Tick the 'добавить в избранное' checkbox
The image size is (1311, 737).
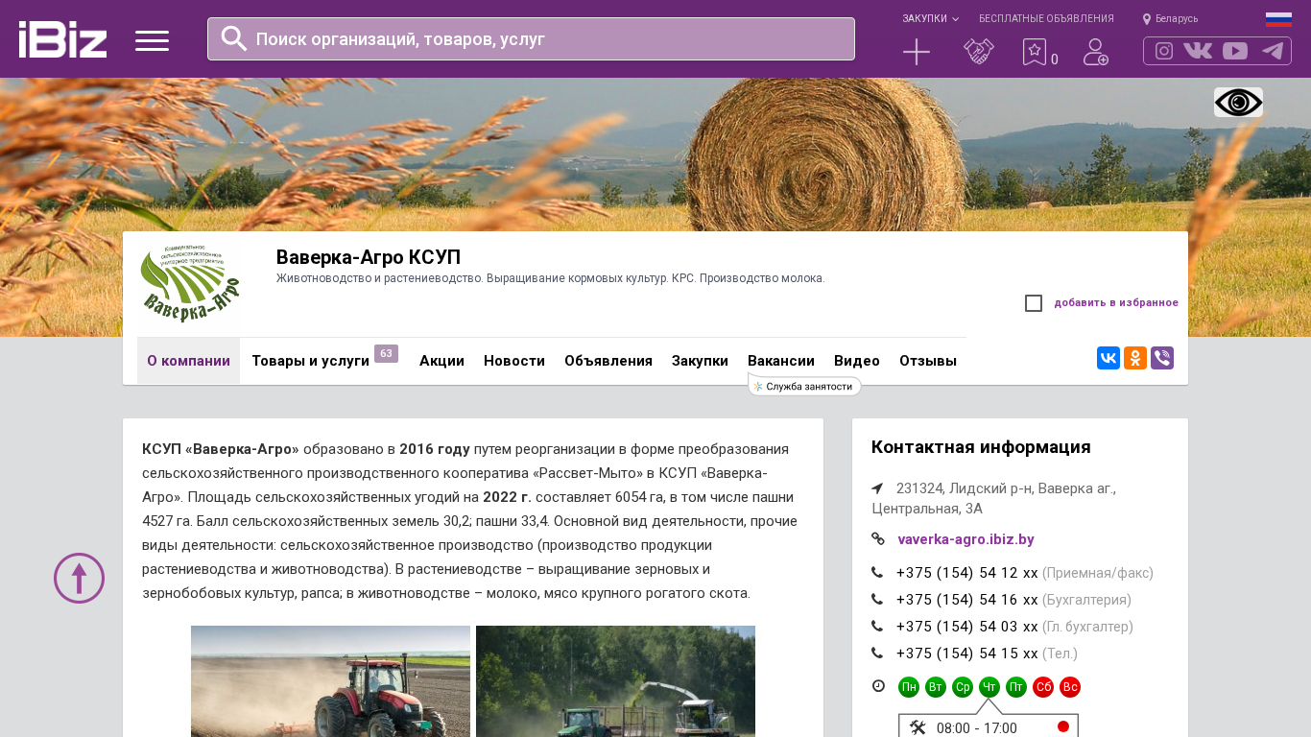pos(1034,303)
